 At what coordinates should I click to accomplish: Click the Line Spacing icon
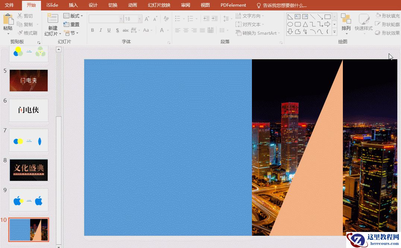tap(226, 18)
